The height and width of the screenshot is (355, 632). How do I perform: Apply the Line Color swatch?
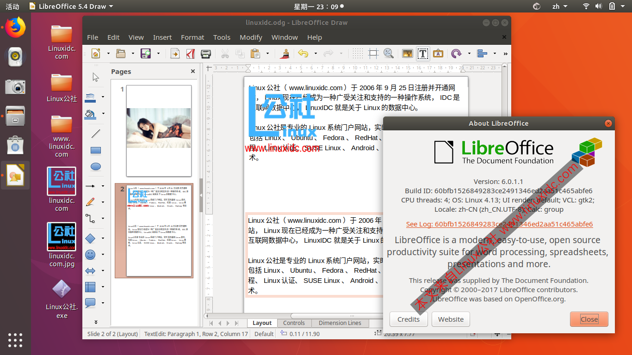(x=90, y=97)
